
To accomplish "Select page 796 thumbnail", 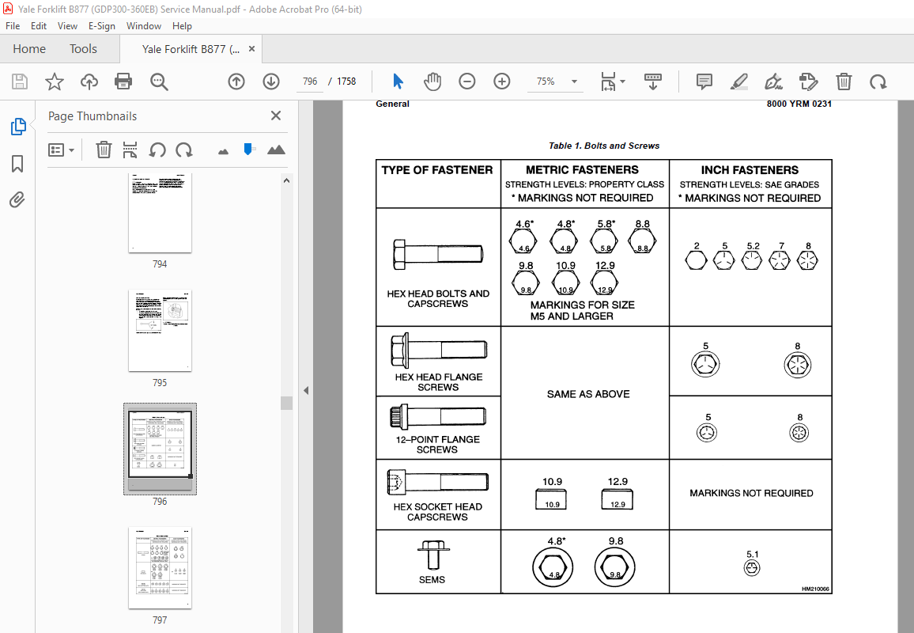I will click(160, 449).
